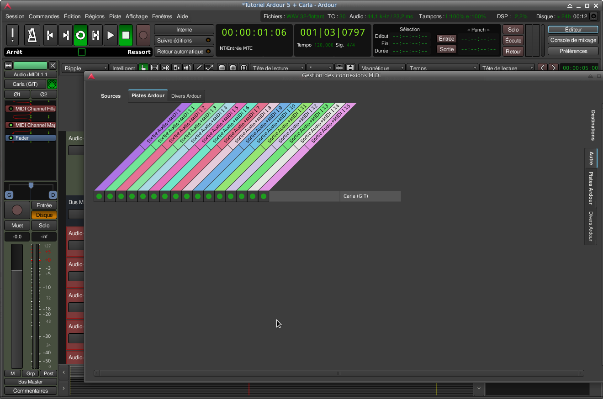Nudge backward with the left arrow
Screen dimensions: 603x399
tap(542, 68)
